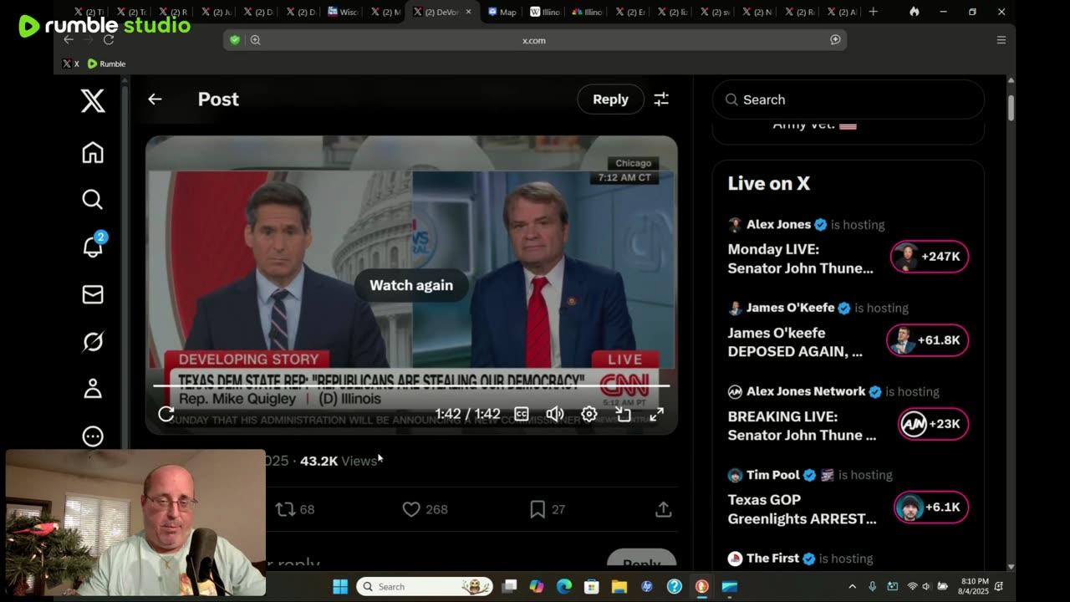Open browser hamburger menu

(1001, 40)
